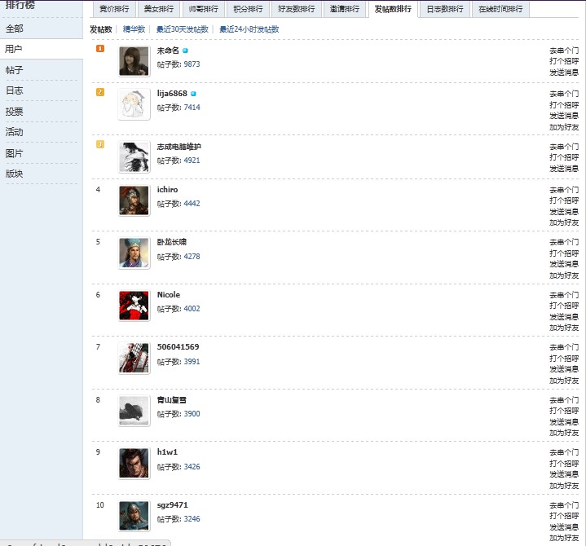Click the rank 2 badge icon
586x546 pixels.
[x=100, y=92]
